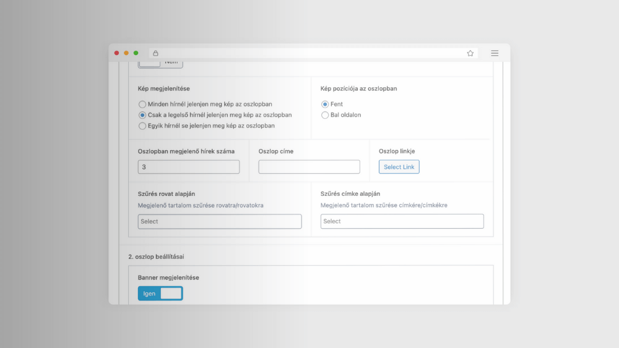Choose 'Fent' image position radio button
Viewport: 619px width, 348px height.
click(325, 104)
